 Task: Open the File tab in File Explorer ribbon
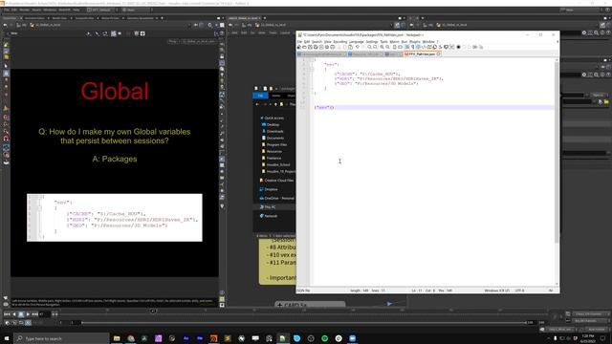coord(260,96)
